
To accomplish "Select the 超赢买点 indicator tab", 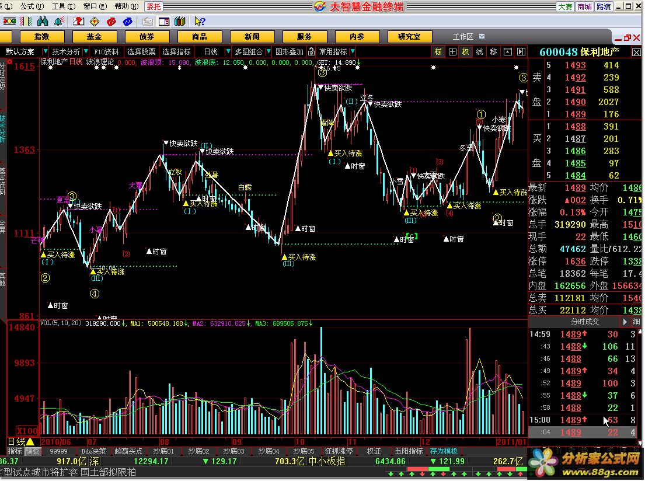I will (128, 451).
